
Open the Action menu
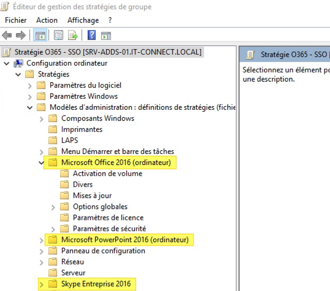point(47,20)
